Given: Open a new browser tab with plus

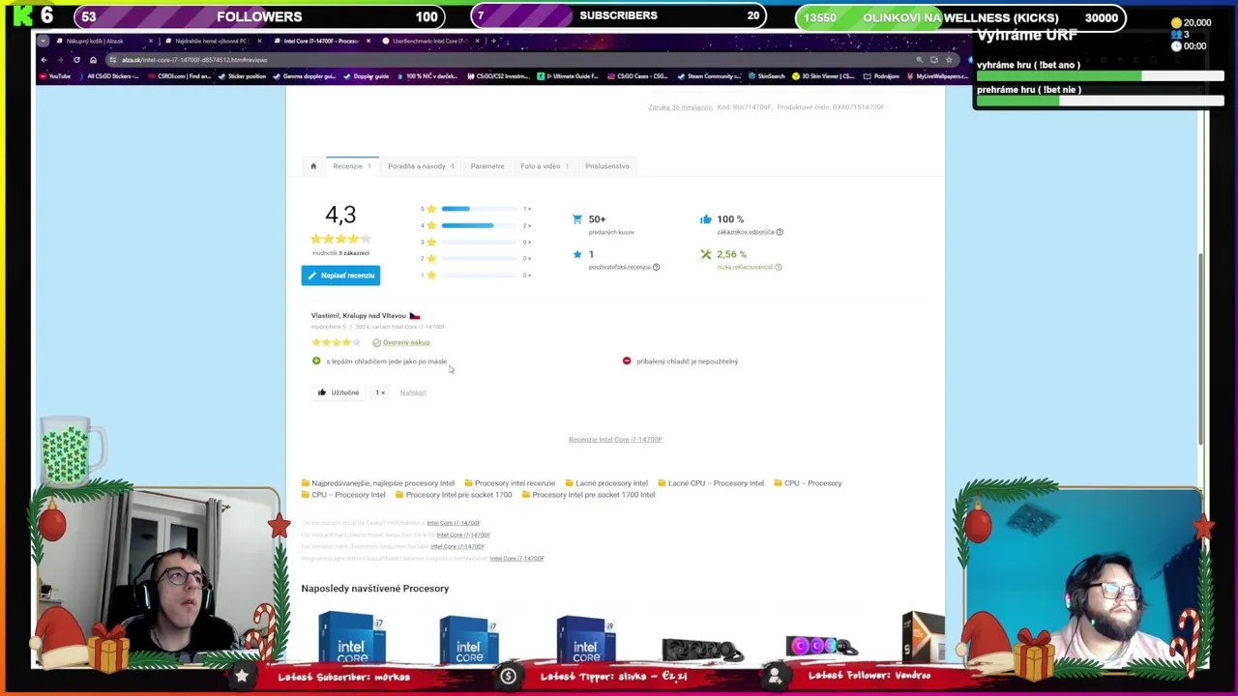Looking at the screenshot, I should [493, 41].
